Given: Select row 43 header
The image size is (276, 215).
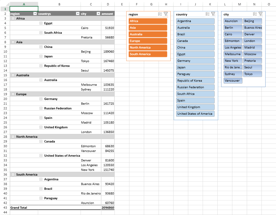Looking at the screenshot, I should coord(5,208).
